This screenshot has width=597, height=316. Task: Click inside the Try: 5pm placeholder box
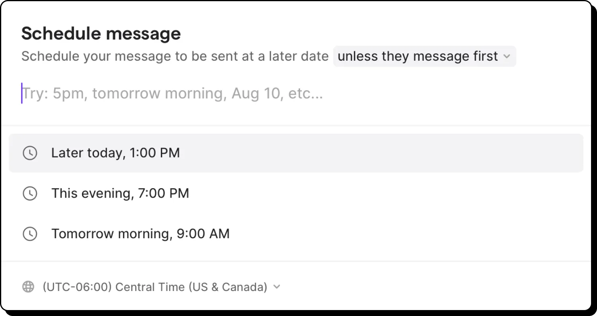click(x=172, y=93)
